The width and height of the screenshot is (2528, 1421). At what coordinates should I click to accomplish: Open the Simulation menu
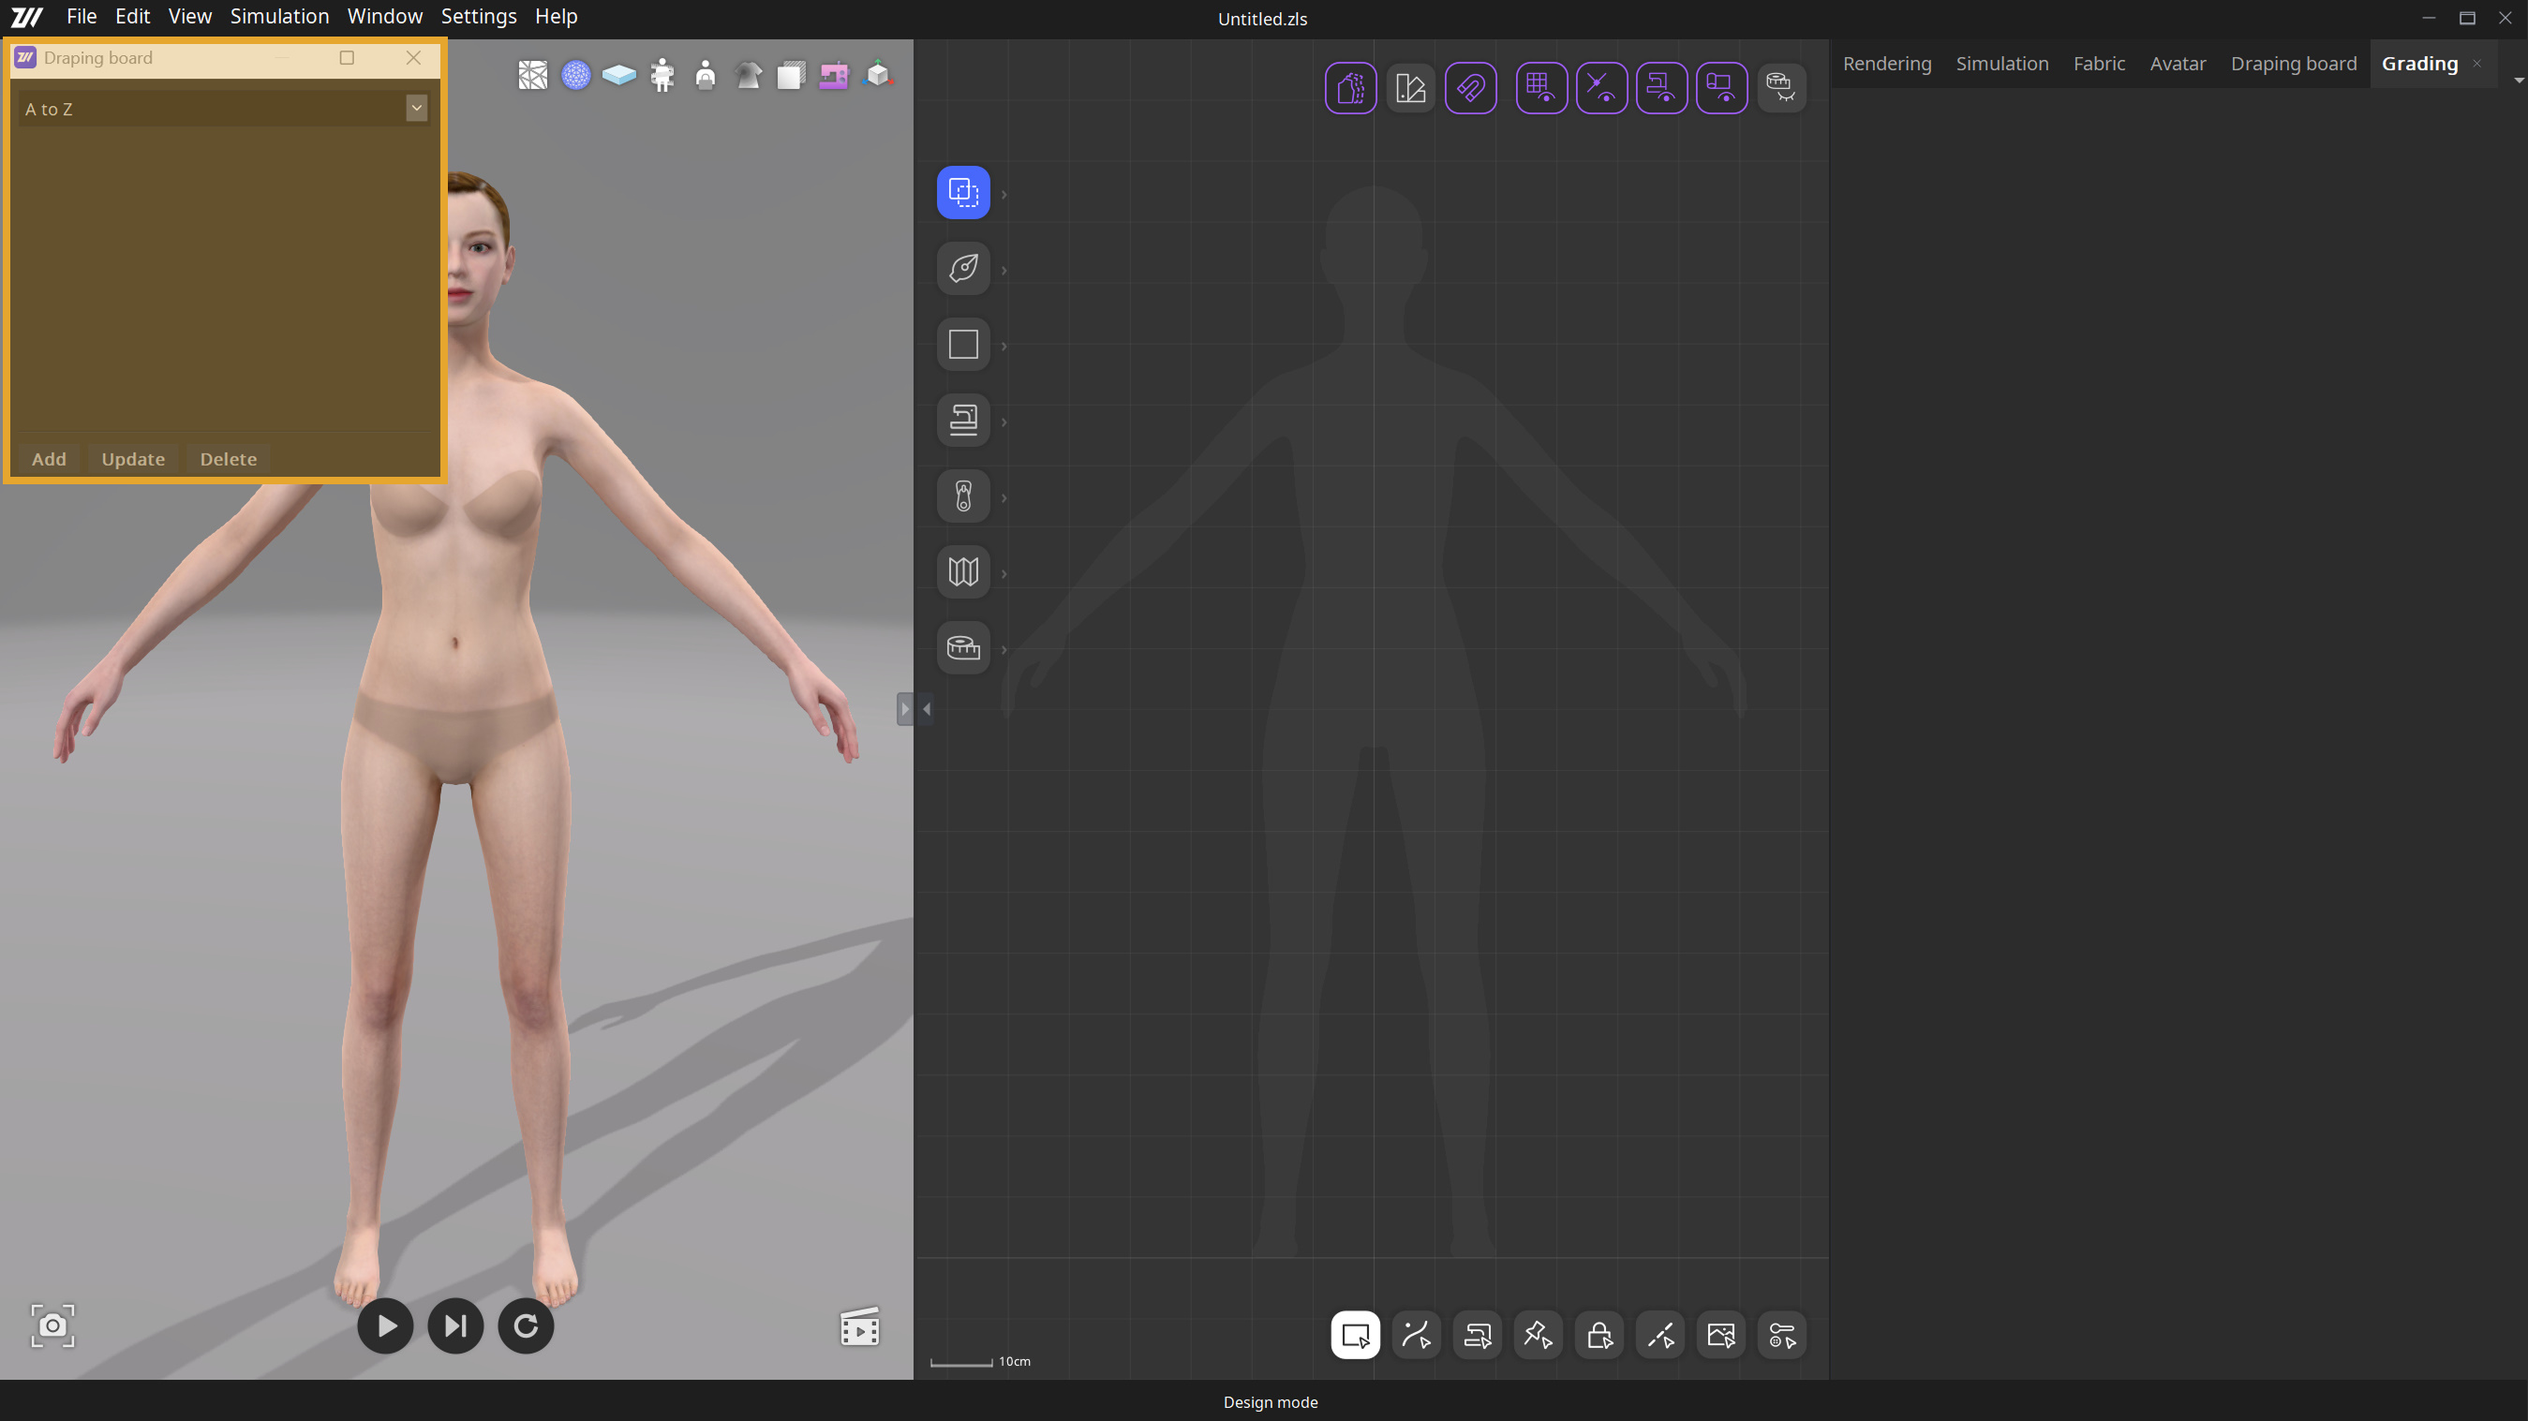tap(278, 17)
